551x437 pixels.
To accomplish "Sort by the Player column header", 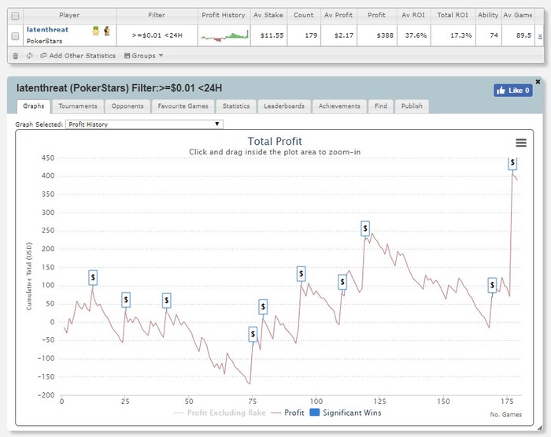I will coord(69,15).
